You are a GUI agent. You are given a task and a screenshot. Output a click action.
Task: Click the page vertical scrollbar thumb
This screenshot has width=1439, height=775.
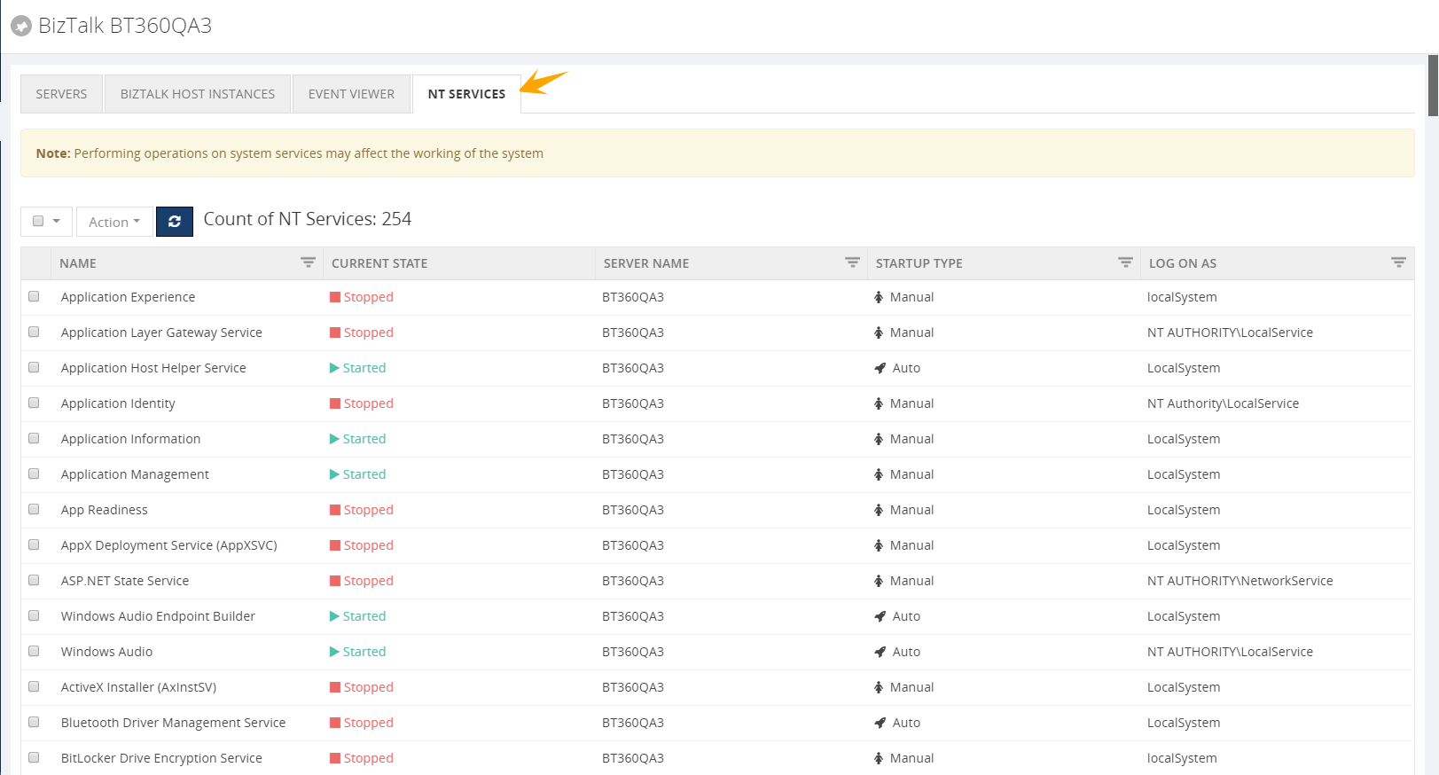[x=1433, y=85]
